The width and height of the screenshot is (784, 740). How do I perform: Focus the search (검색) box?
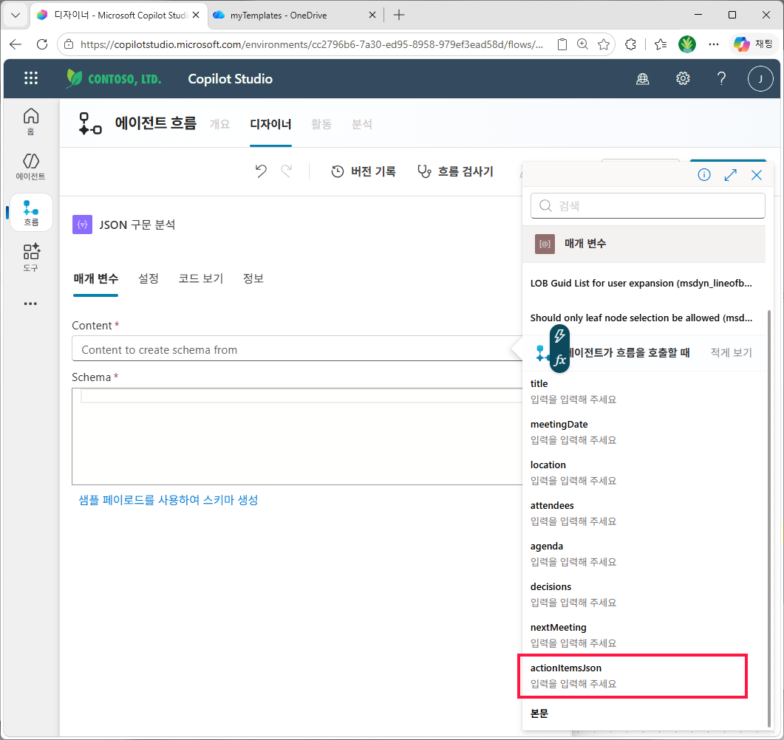tap(647, 206)
